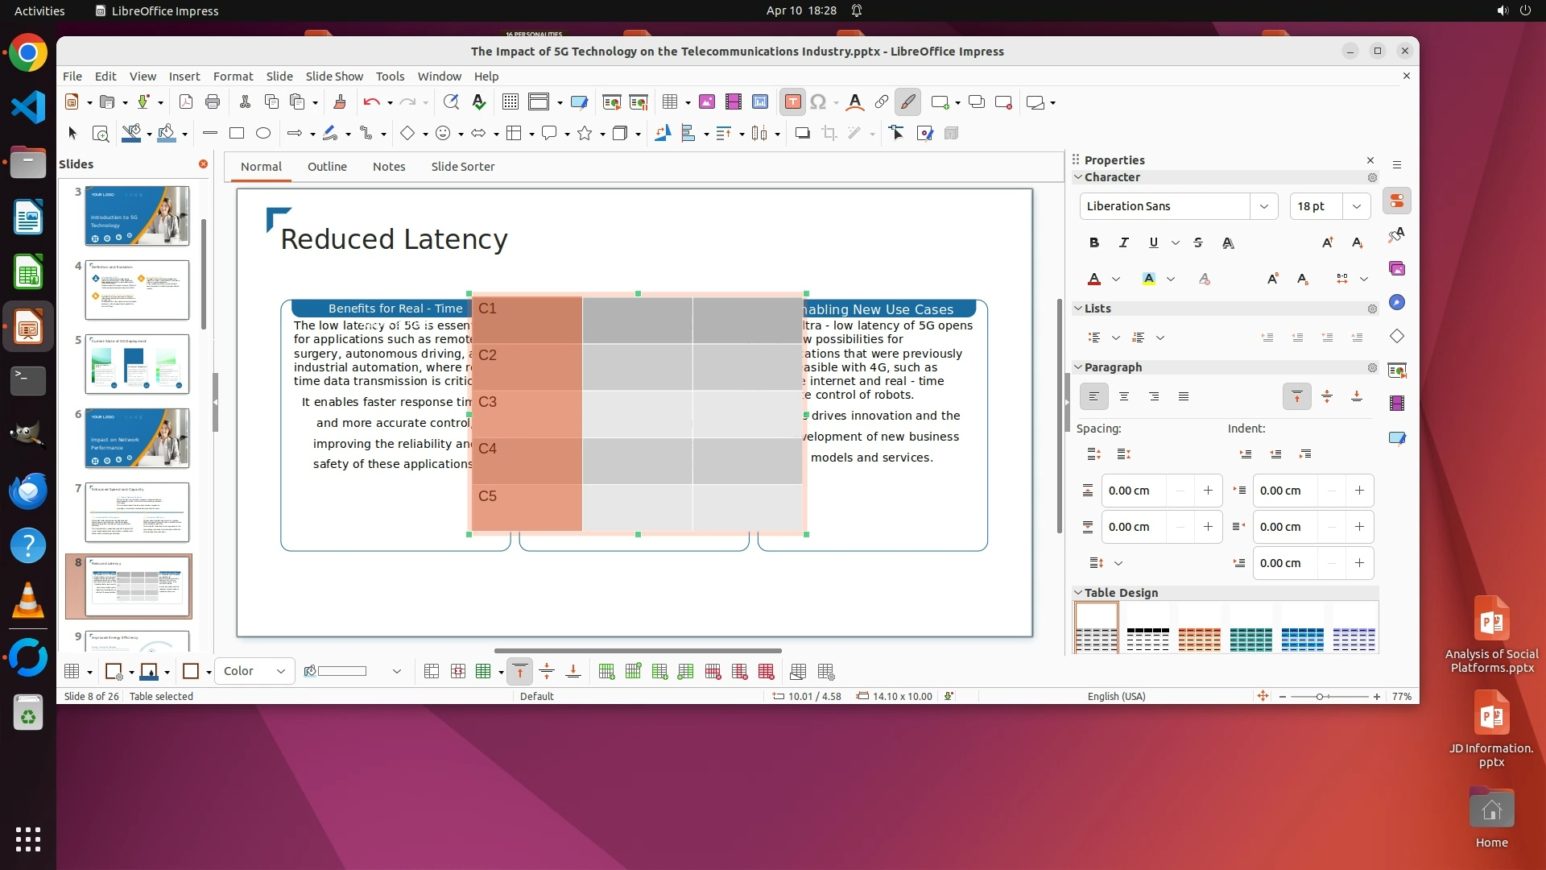Screen dimensions: 1546x870
Task: Select slide 5 thumbnail in Slides panel
Action: point(137,364)
